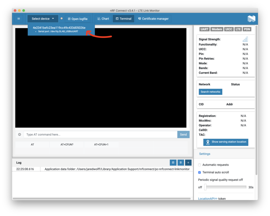Image resolution: width=270 pixels, height=216 pixels.
Task: Uncheck Terminal auto scroll
Action: (x=200, y=172)
